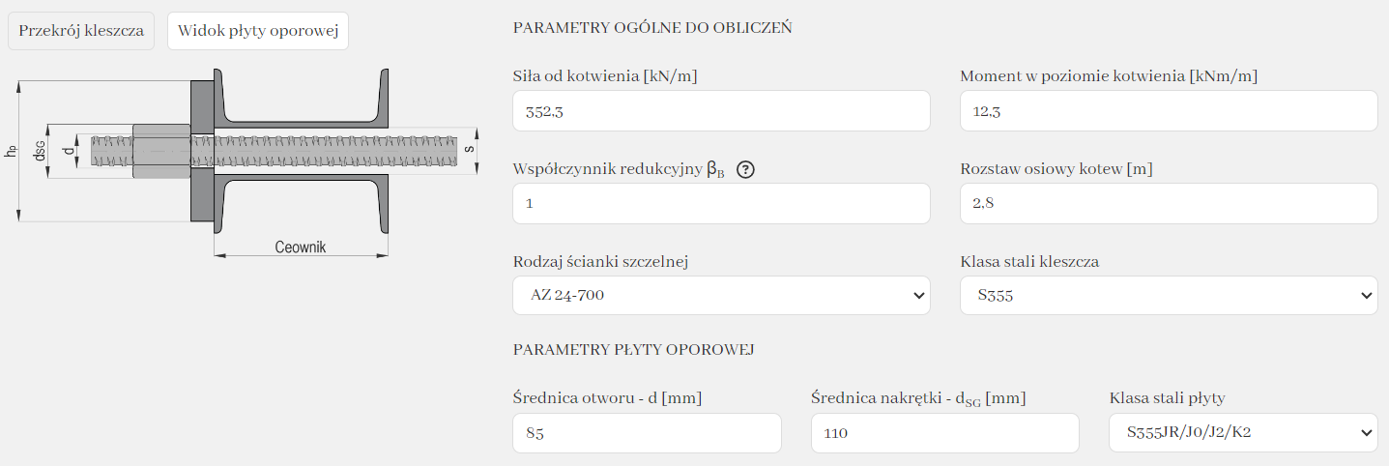Image resolution: width=1389 pixels, height=466 pixels.
Task: Click the Moment w poziomie kotwienia field
Action: [x=1168, y=111]
